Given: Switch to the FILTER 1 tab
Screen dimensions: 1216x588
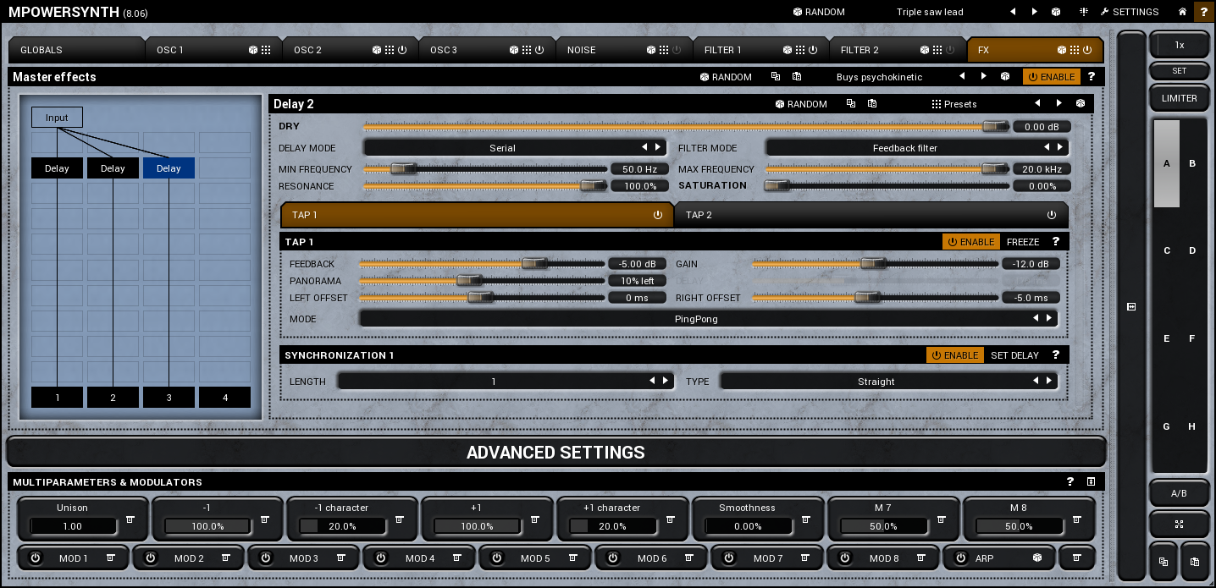Looking at the screenshot, I should (x=722, y=50).
